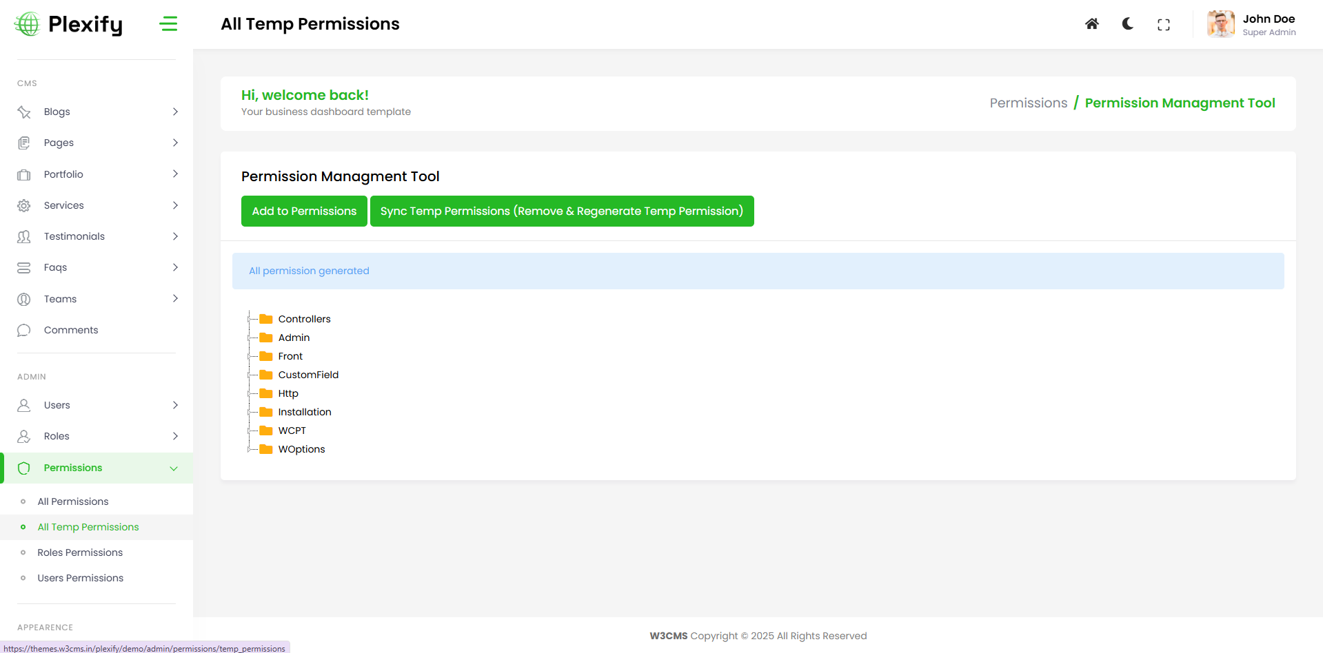Toggle dark mode with moon icon
Screen dimensions: 1323x653
(1127, 24)
